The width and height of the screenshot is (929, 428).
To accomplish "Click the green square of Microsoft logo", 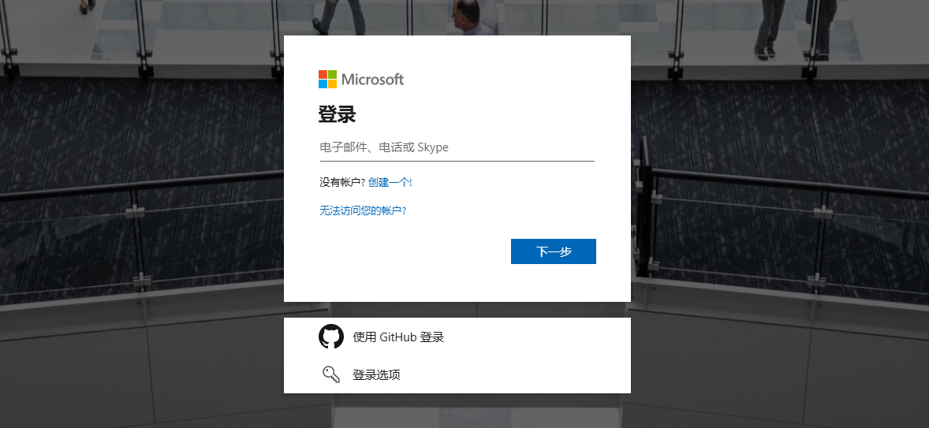I will point(332,75).
